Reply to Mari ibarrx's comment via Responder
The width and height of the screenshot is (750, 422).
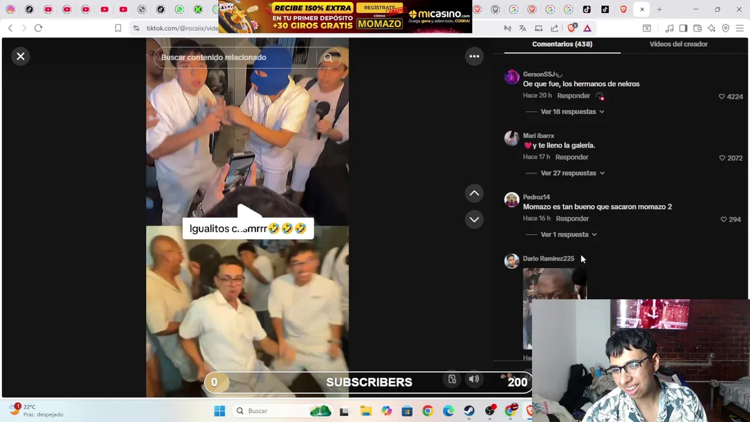click(x=571, y=157)
